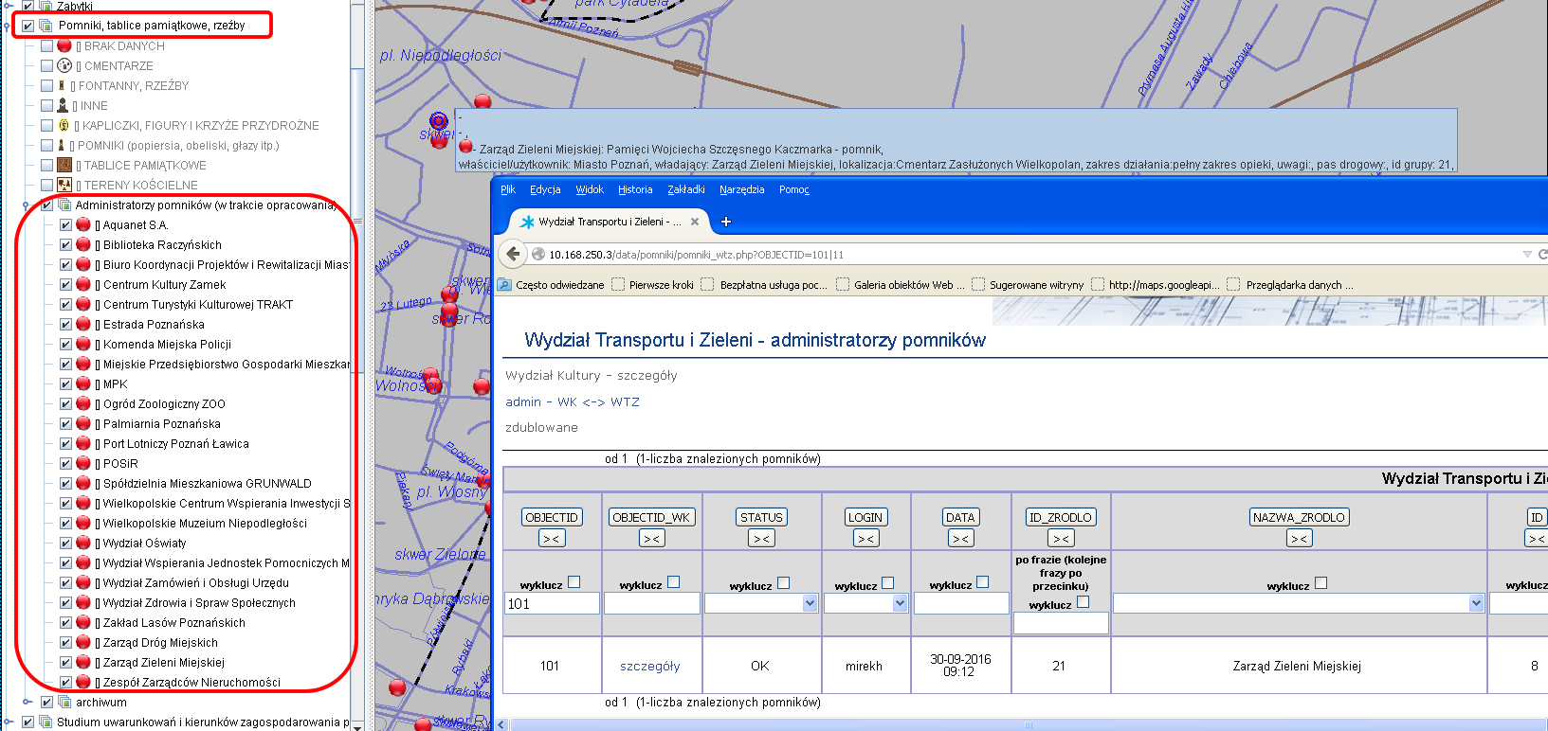Screen dimensions: 1548x731
Task: Open the szczegóły link in the table row
Action: 649,666
